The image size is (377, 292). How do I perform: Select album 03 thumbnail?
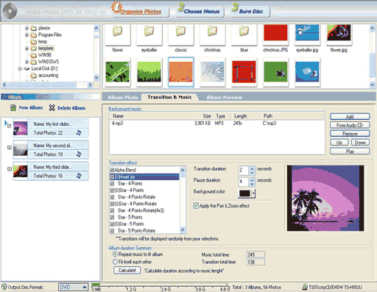20,171
